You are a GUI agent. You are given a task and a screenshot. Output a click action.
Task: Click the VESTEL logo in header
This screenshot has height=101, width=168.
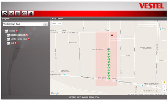(x=152, y=6)
